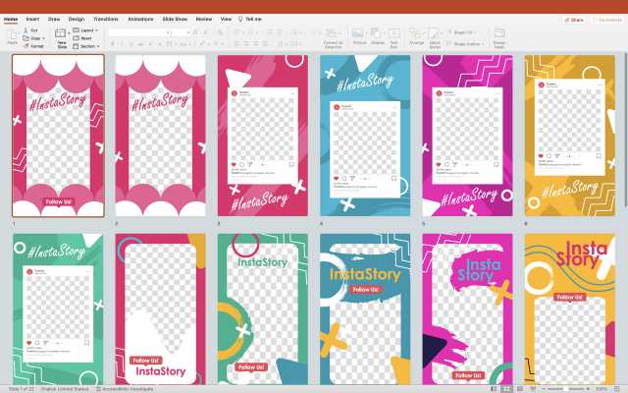This screenshot has width=628, height=393.
Task: Click the Reset button
Action: pos(86,38)
